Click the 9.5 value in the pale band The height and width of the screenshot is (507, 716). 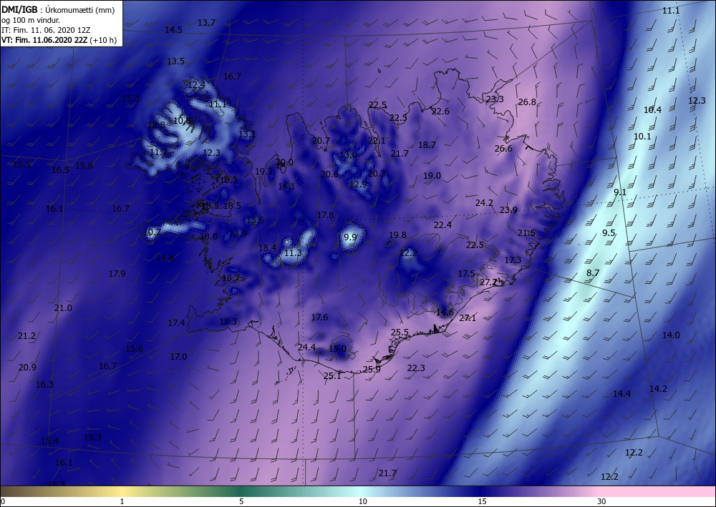tap(609, 233)
